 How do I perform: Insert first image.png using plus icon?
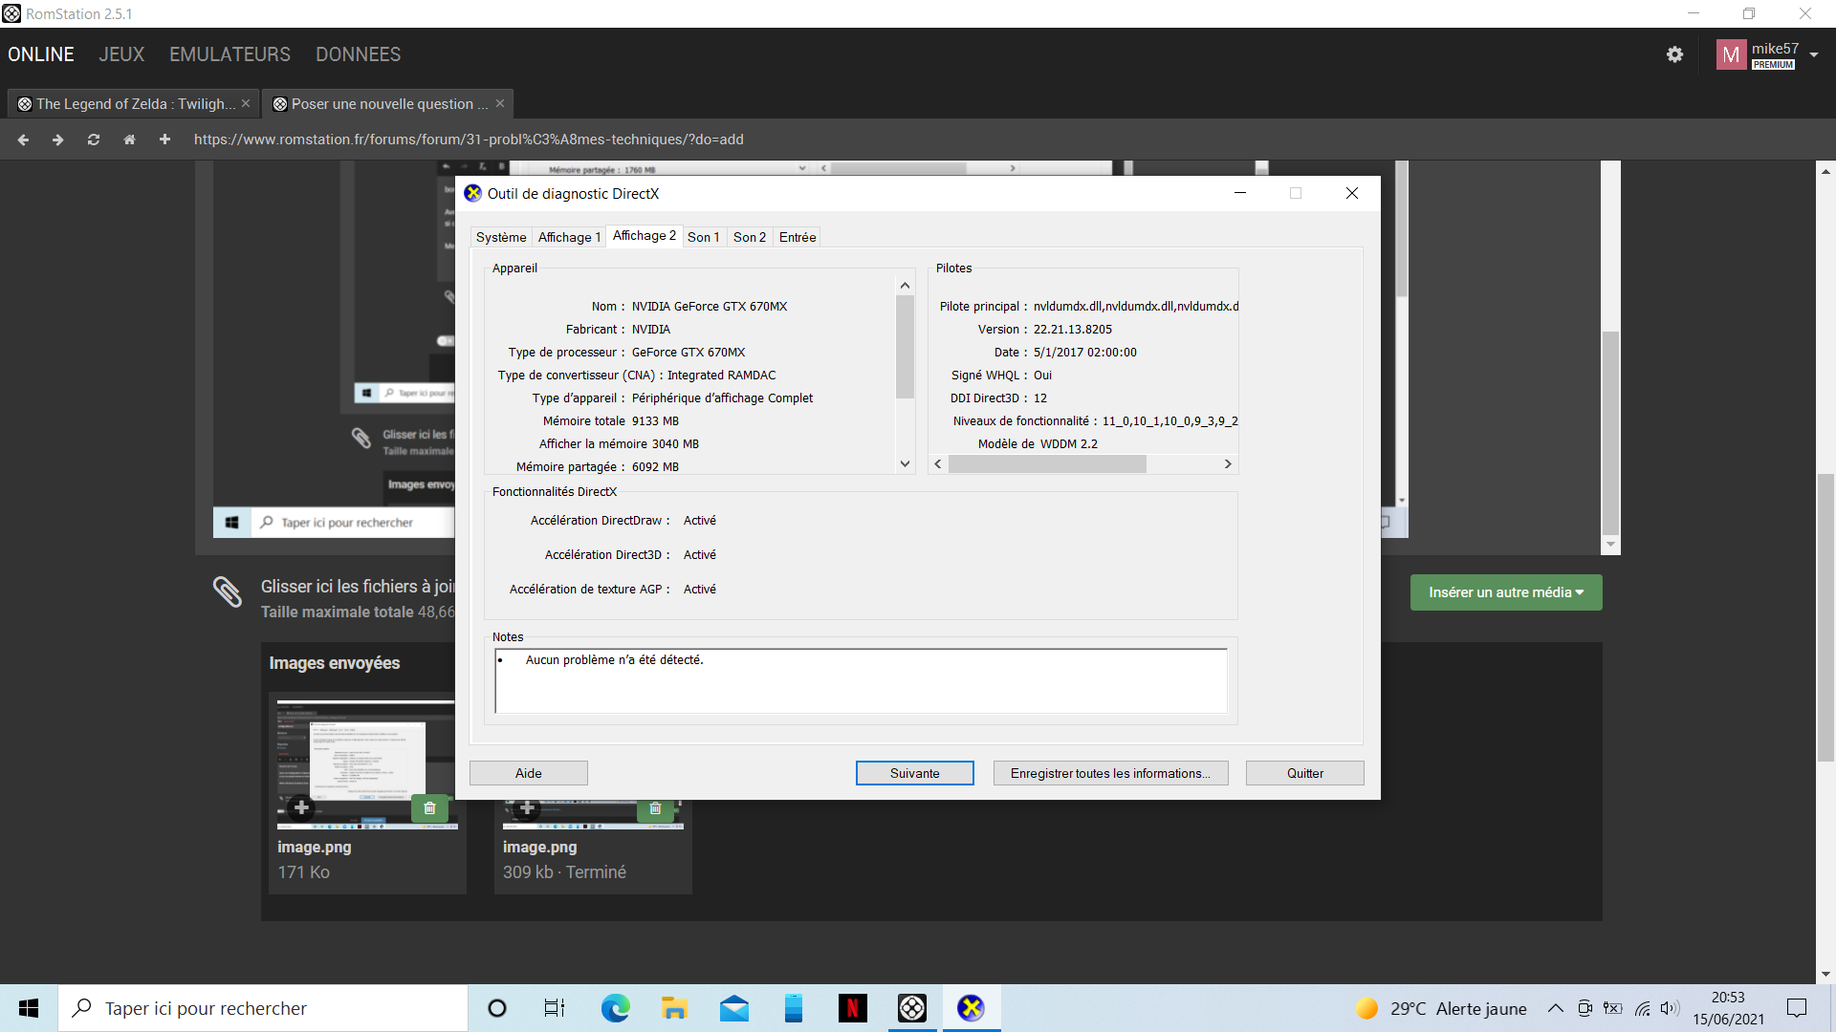pos(301,808)
